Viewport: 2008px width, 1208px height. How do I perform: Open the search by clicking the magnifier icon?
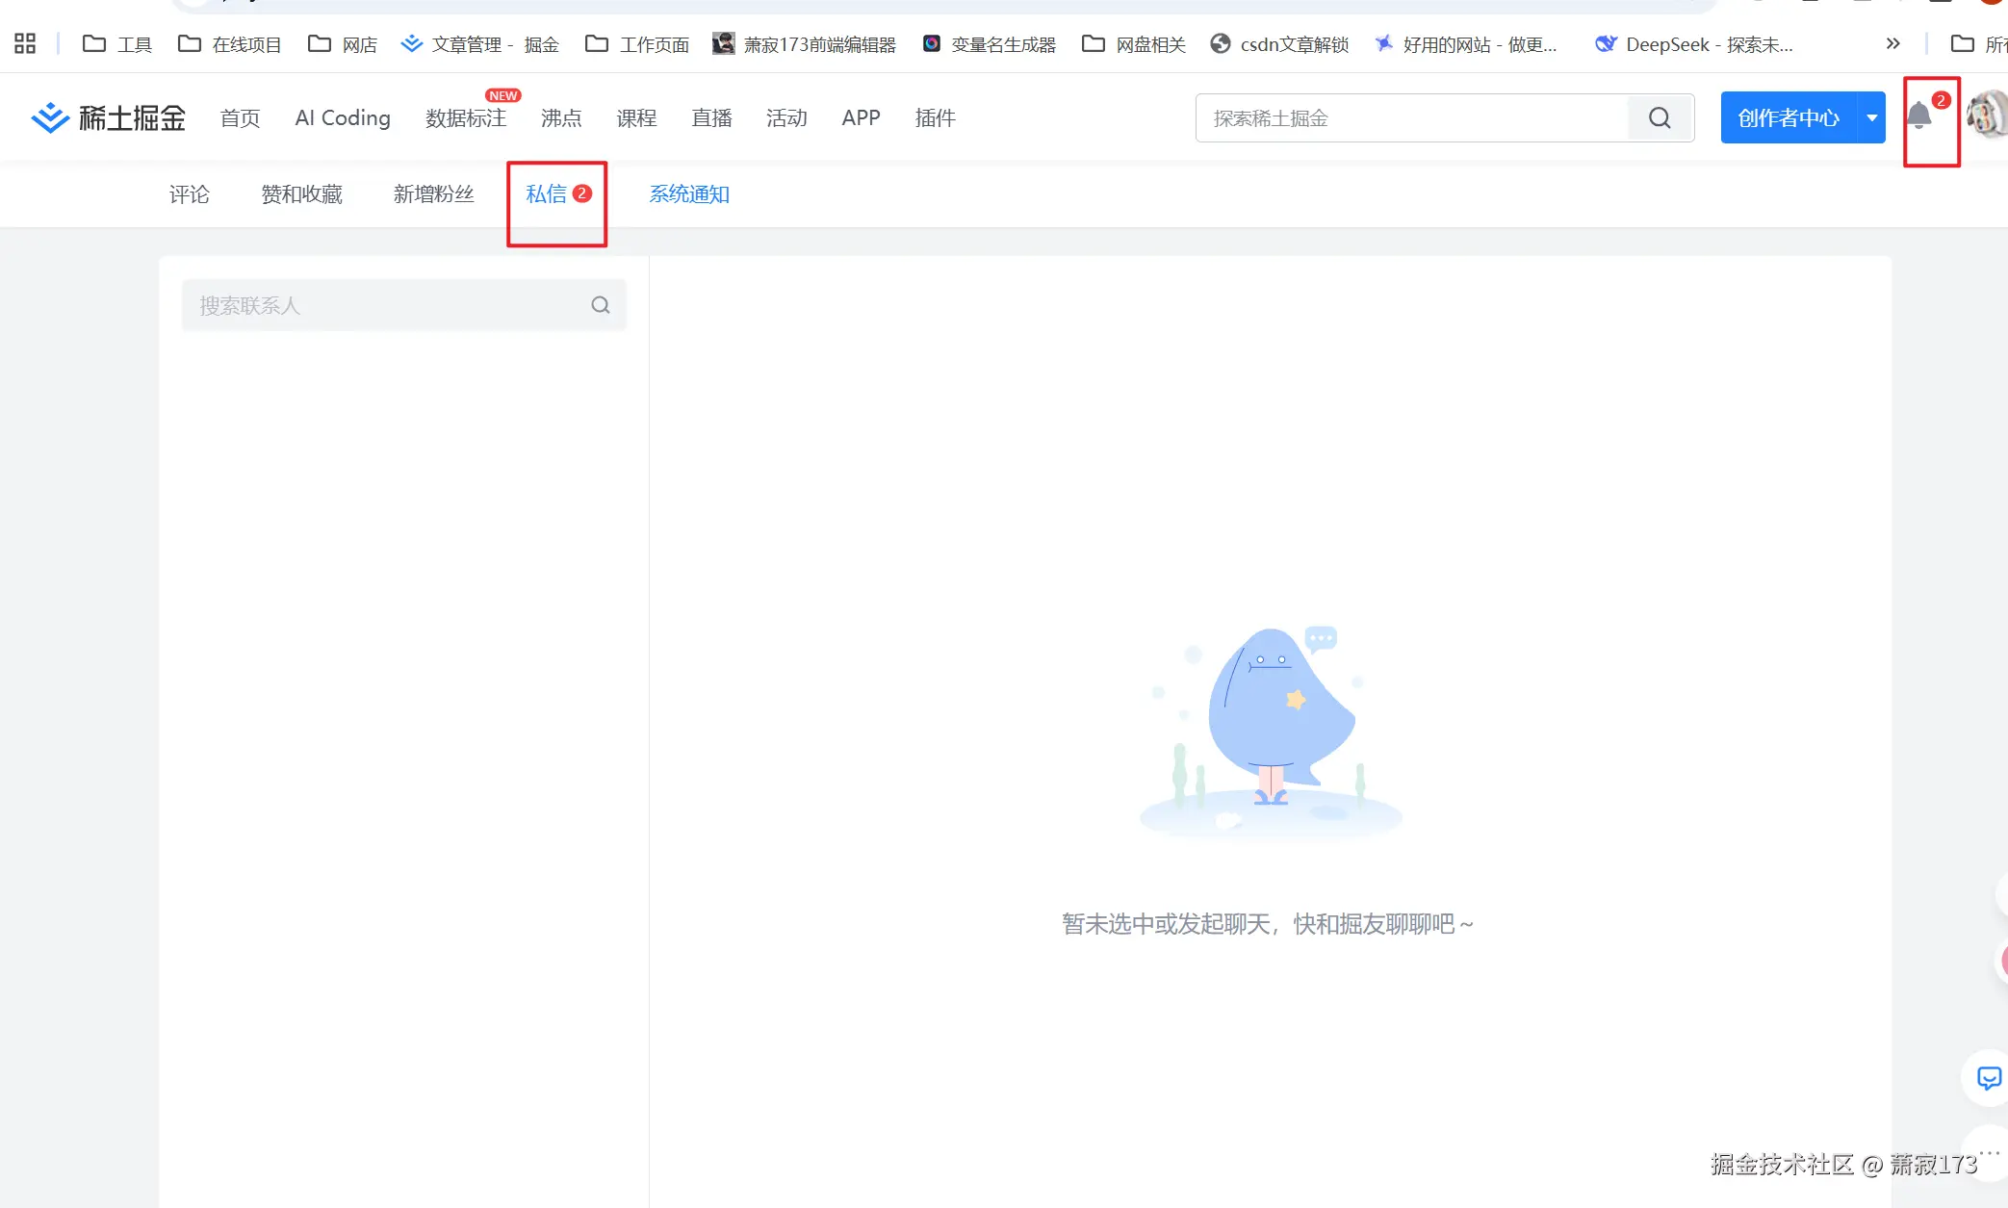(x=1659, y=117)
